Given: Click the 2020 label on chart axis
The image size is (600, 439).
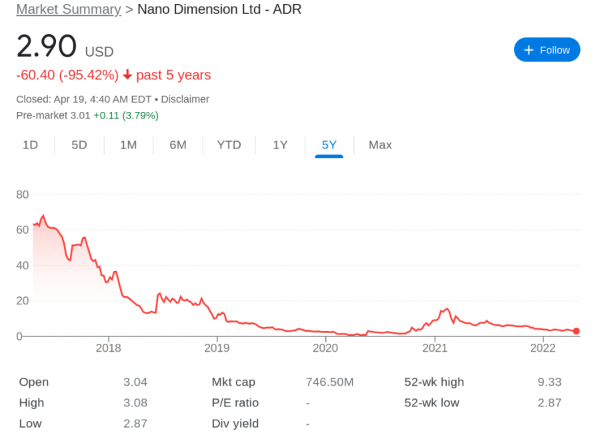Looking at the screenshot, I should click(325, 348).
